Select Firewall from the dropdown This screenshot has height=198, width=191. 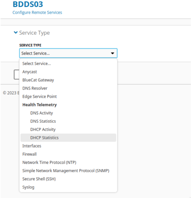(x=68, y=154)
